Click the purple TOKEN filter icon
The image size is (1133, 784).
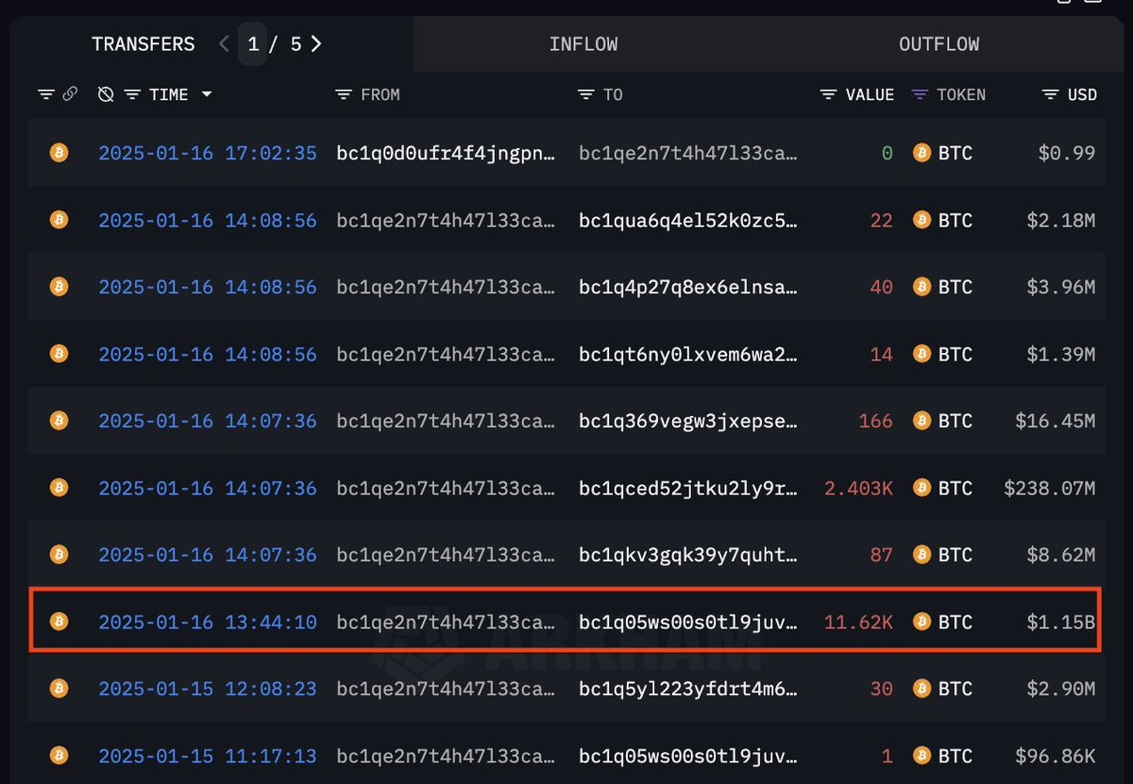click(920, 94)
